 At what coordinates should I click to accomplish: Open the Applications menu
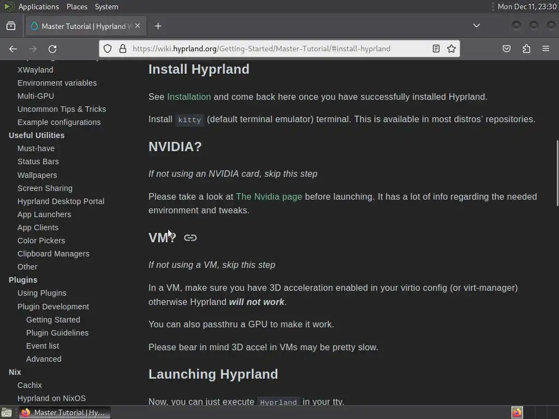click(x=39, y=7)
